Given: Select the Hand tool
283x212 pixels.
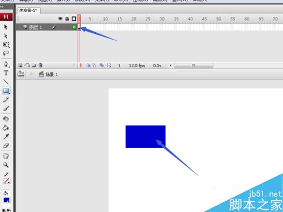Looking at the screenshot, I should point(6,156).
